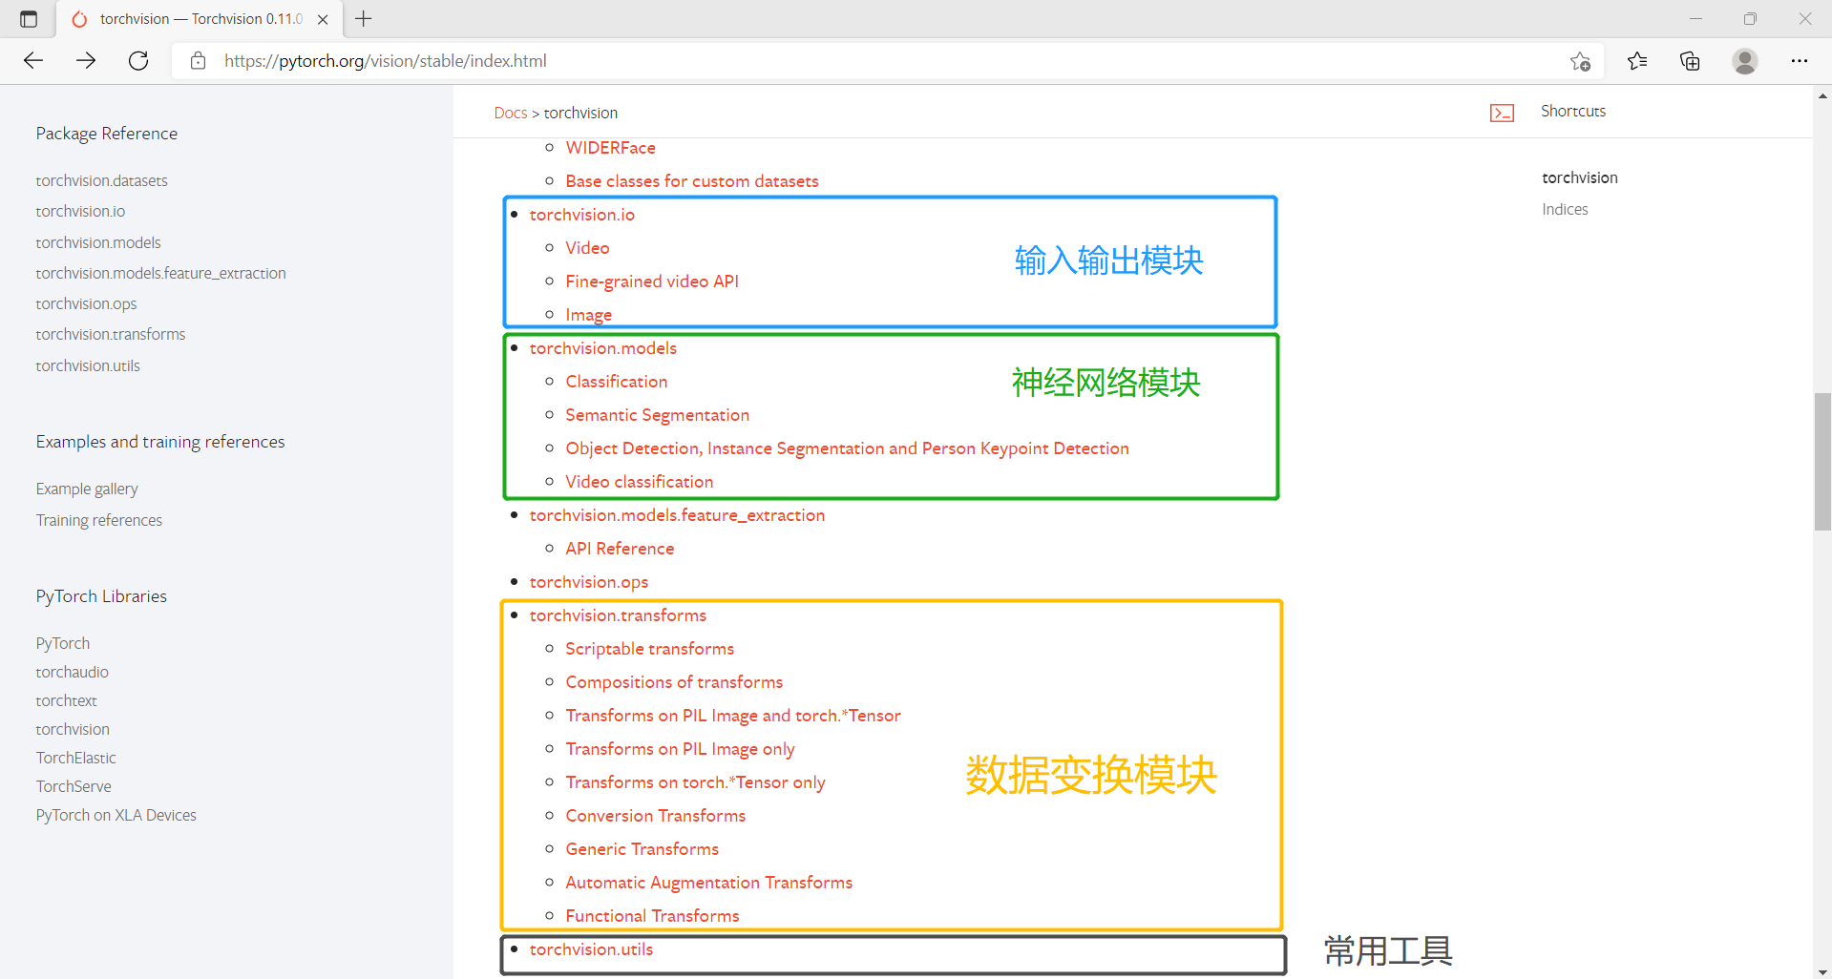Navigate to the Example gallery
Image resolution: width=1832 pixels, height=979 pixels.
(87, 488)
